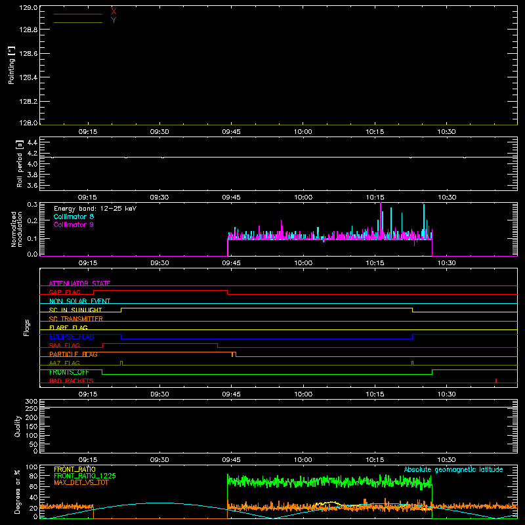Select the magenta Collimator 9 legend entry
Image resolution: width=525 pixels, height=525 pixels.
(x=73, y=224)
